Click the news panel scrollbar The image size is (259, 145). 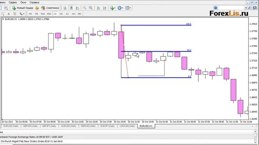tap(255, 137)
